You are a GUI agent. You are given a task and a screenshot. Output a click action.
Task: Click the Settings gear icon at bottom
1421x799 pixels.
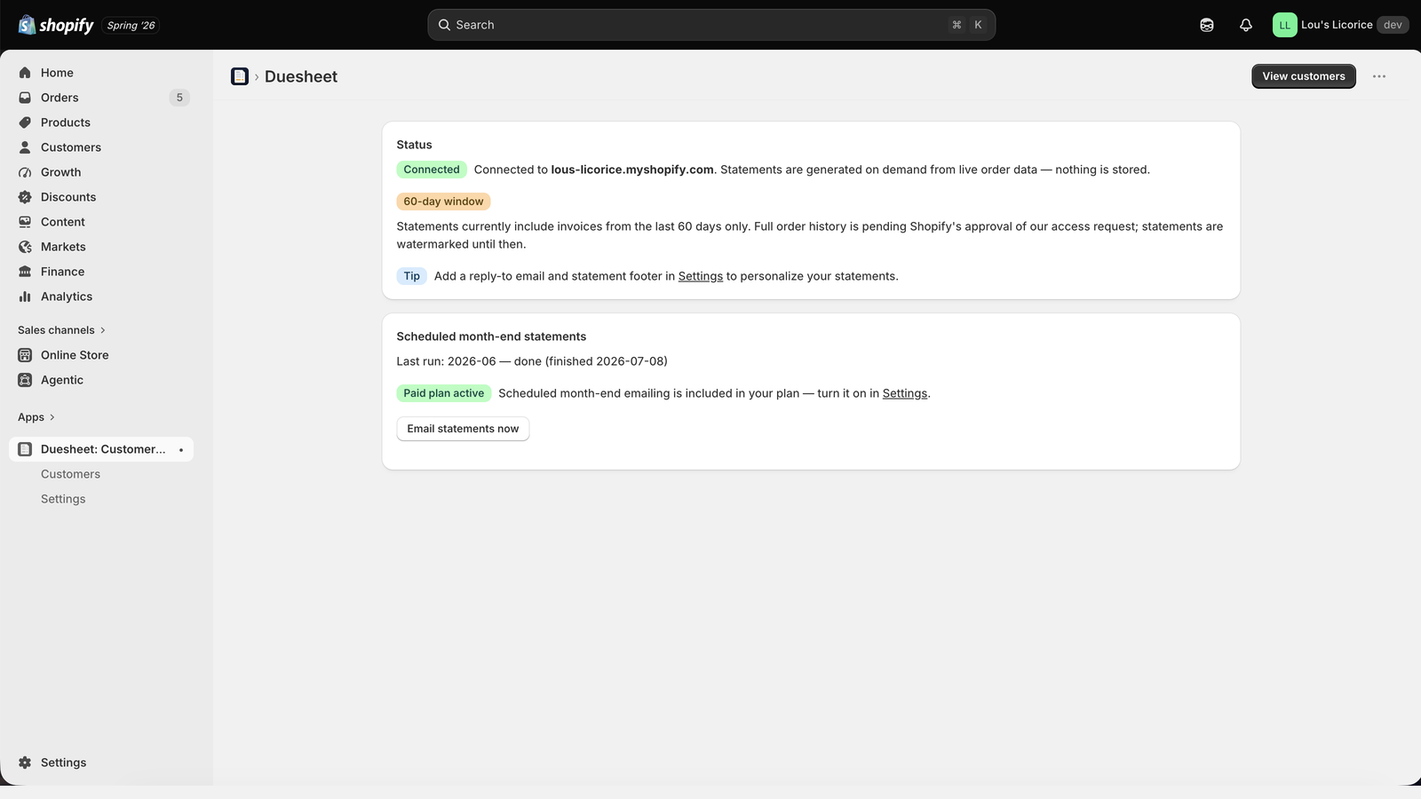[x=25, y=763]
